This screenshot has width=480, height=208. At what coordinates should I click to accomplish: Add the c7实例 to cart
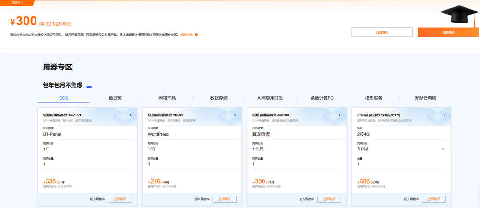pyautogui.click(x=411, y=199)
